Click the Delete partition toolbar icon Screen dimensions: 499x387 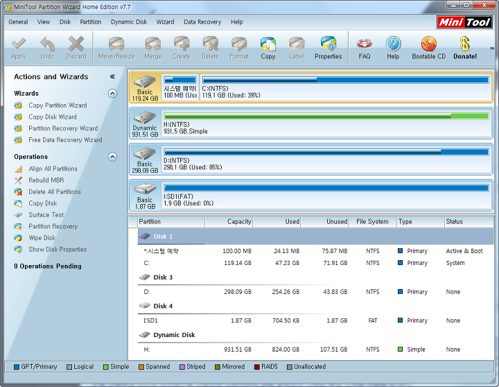(x=211, y=48)
